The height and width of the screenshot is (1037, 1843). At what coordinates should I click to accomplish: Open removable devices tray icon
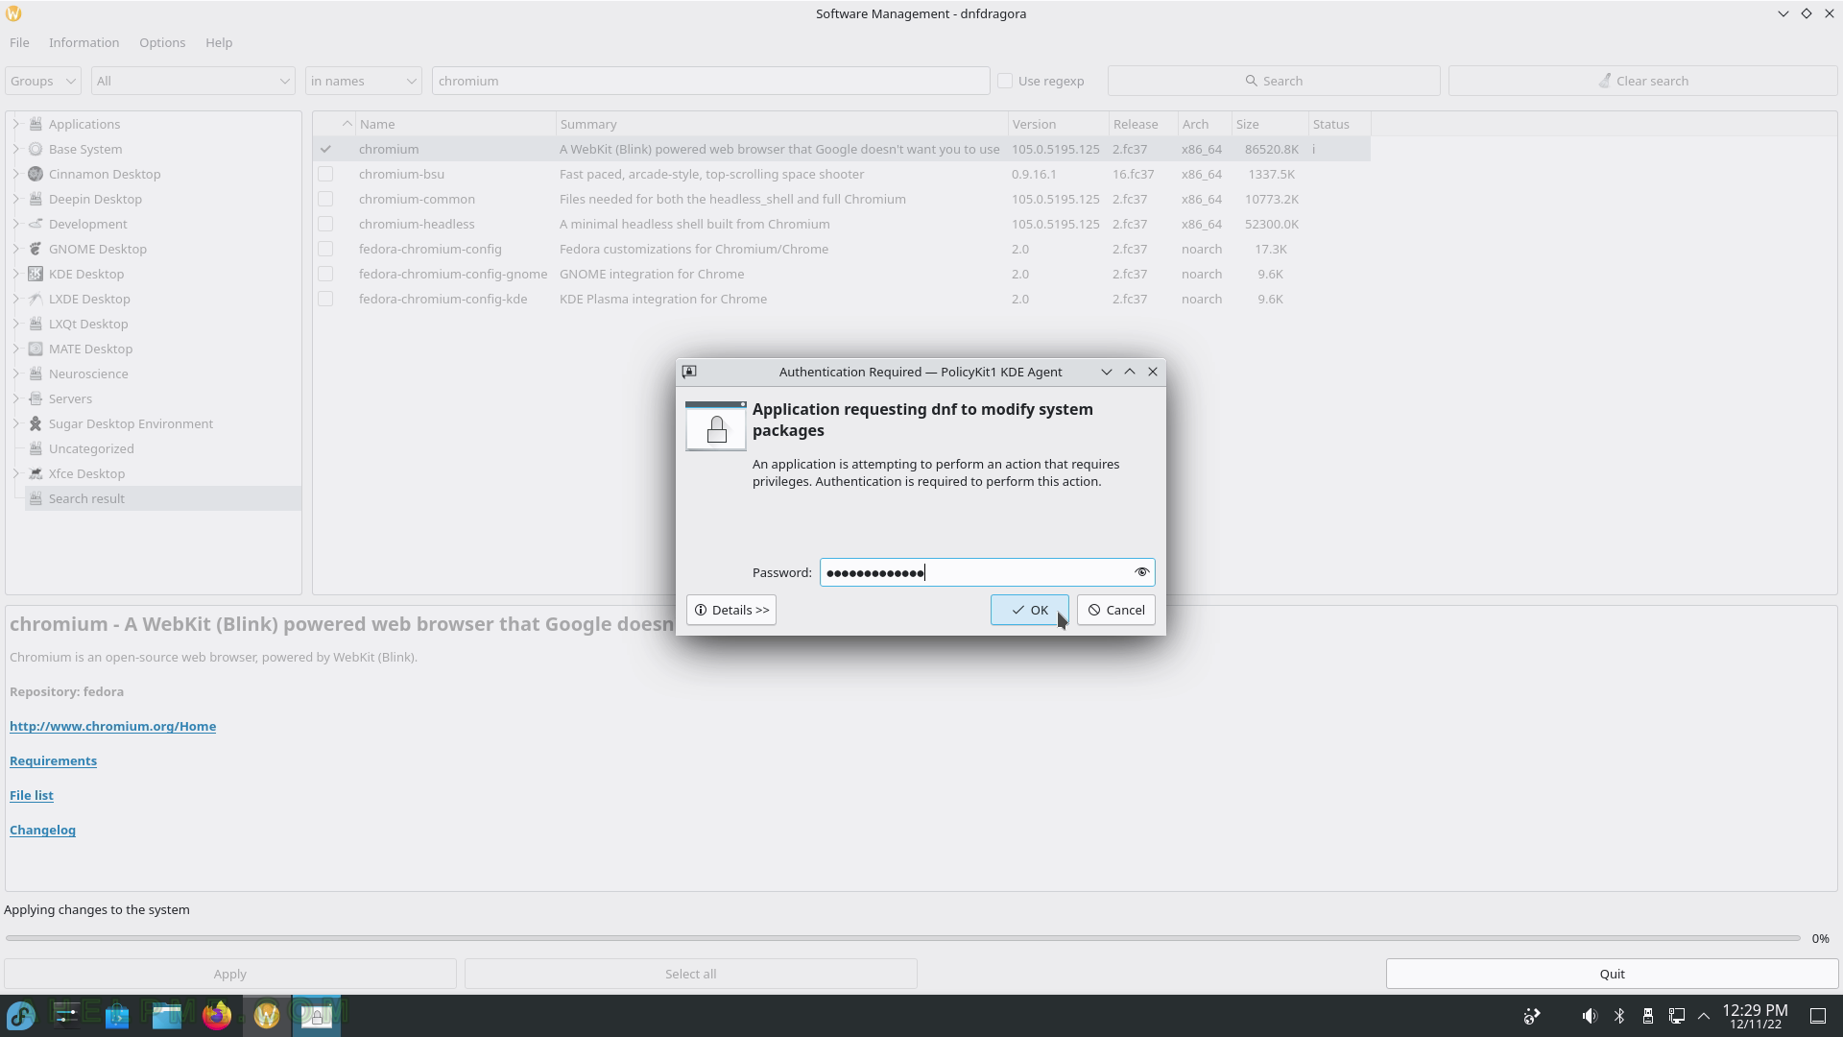(1648, 1016)
